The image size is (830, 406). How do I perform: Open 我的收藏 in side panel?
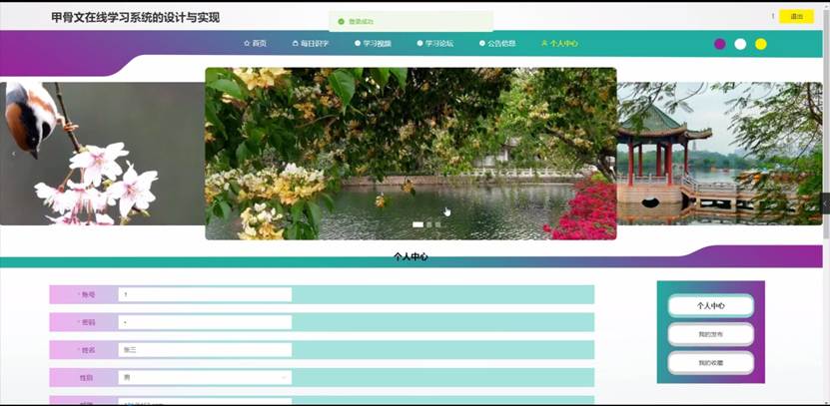[x=710, y=363]
